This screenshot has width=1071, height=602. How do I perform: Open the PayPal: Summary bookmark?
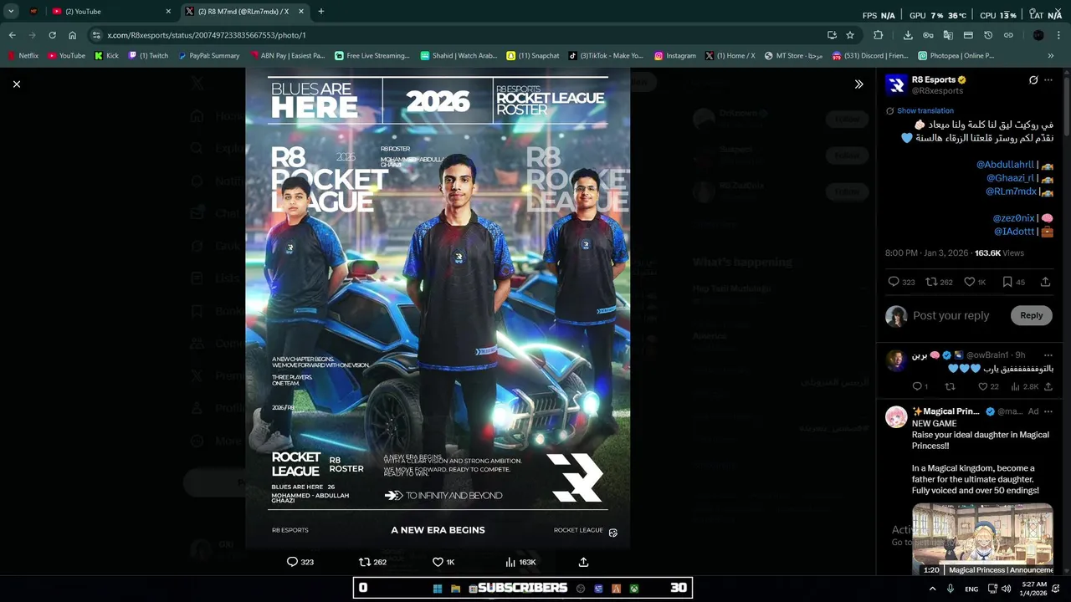point(208,55)
